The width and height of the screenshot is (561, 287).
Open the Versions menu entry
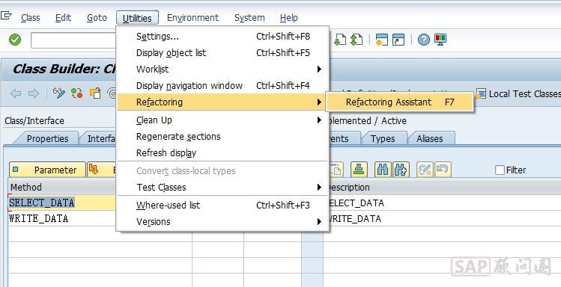point(222,222)
